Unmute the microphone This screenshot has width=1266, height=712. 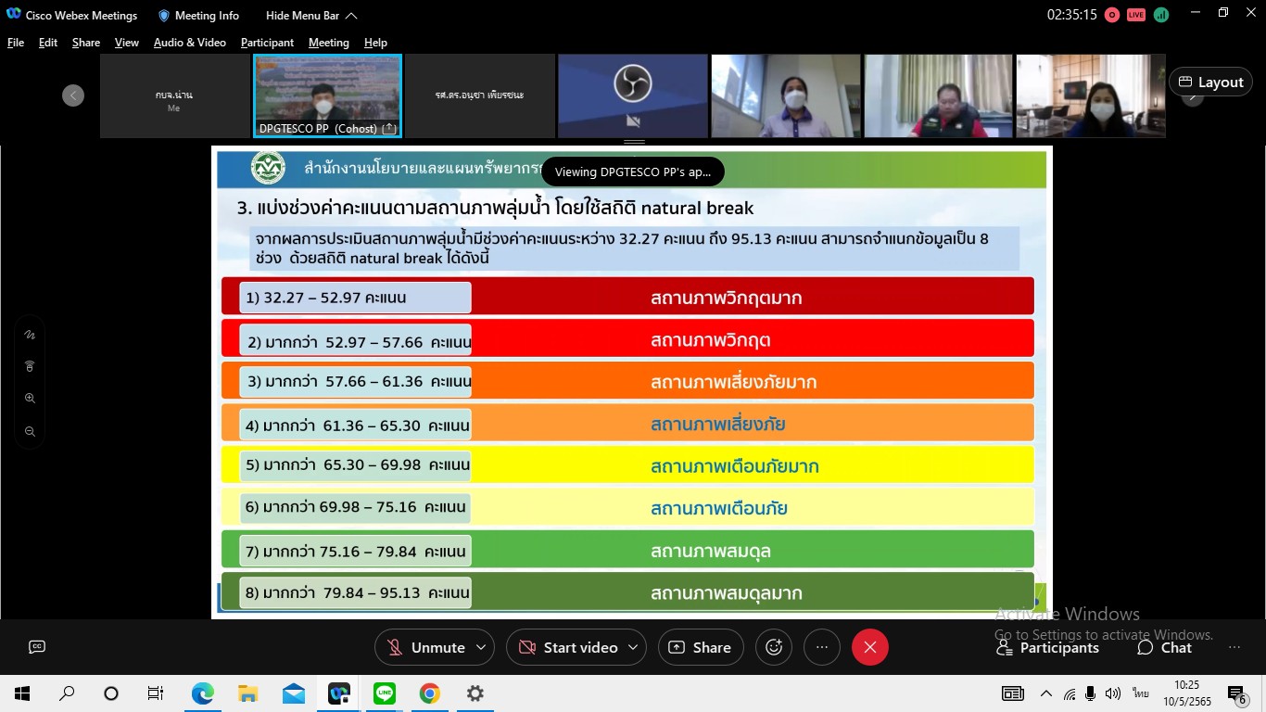point(425,647)
